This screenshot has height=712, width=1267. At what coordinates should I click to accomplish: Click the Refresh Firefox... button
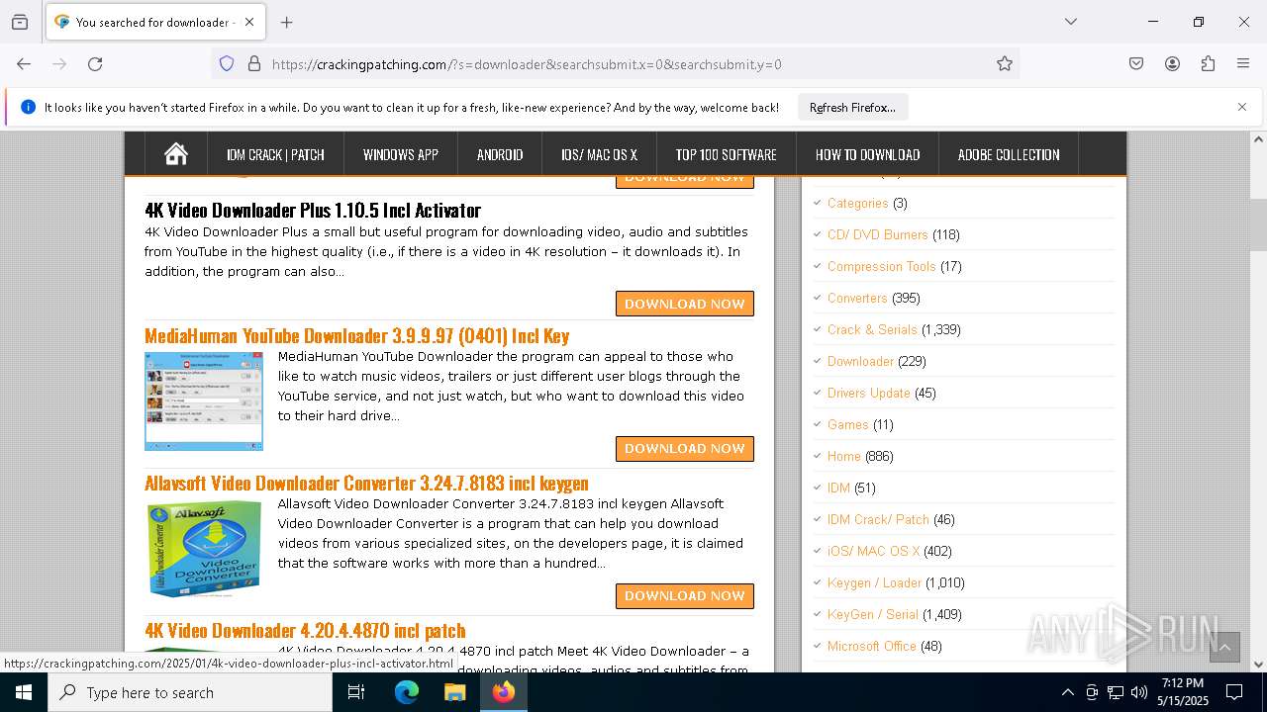click(852, 107)
